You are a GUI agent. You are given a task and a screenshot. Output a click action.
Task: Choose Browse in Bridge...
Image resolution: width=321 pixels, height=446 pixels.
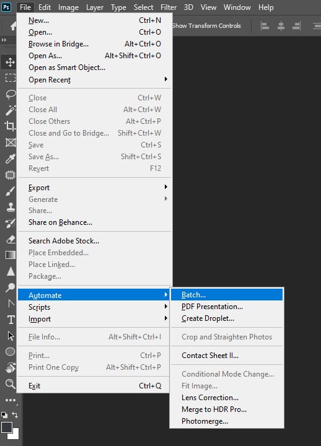point(95,44)
